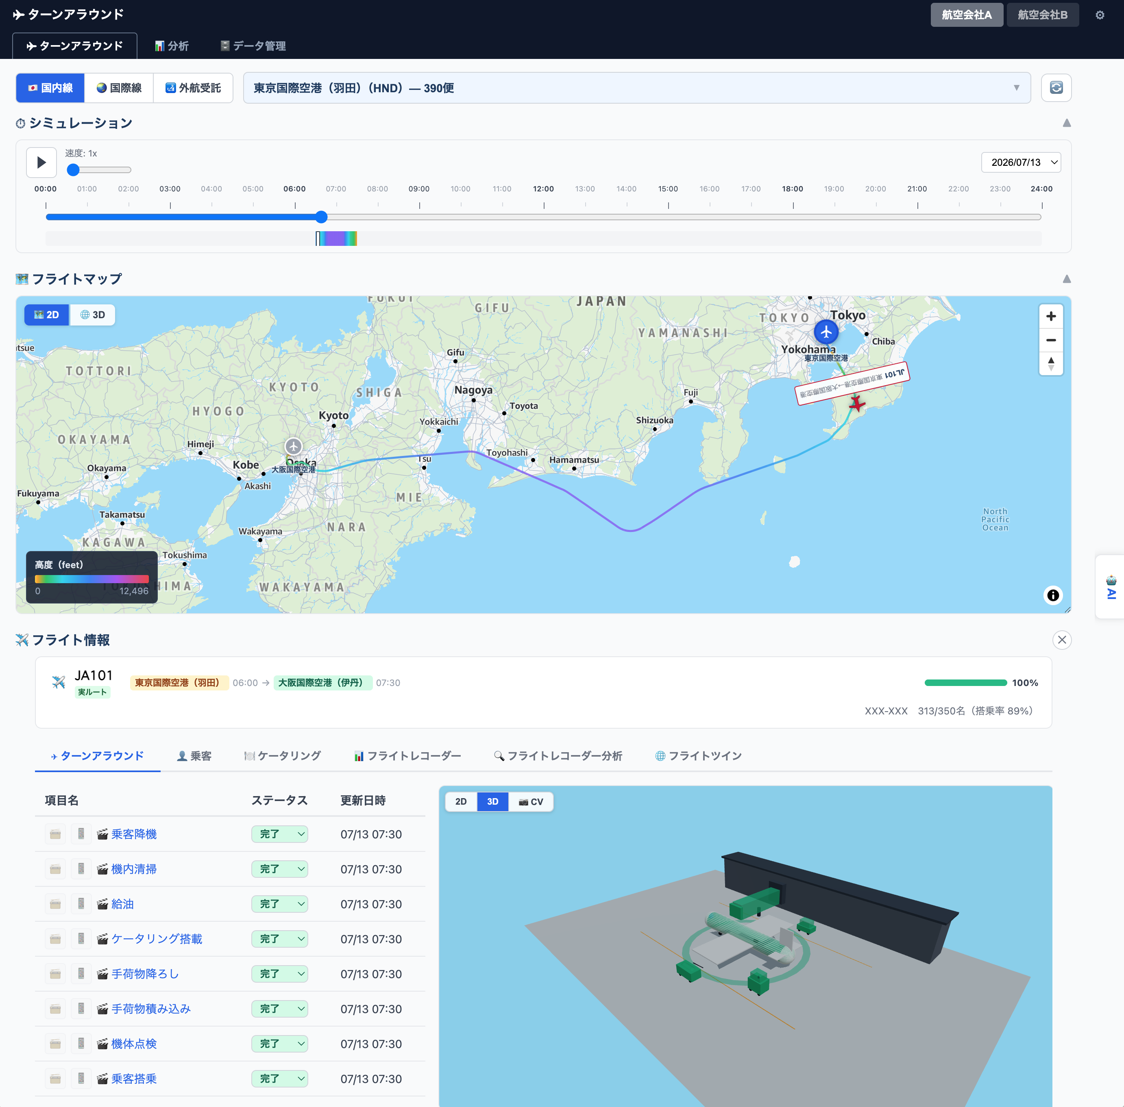Viewport: 1124px width, 1107px height.
Task: Click the colored flight segment on the timeline strip
Action: coord(336,239)
